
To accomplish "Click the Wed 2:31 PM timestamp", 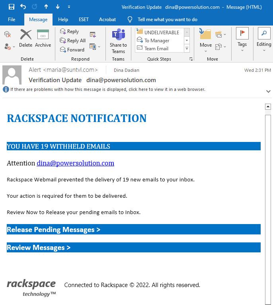I will [x=257, y=70].
